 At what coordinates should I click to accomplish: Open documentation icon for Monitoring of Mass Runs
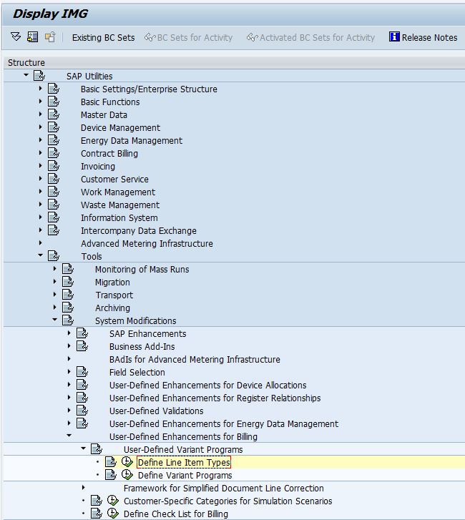68,269
